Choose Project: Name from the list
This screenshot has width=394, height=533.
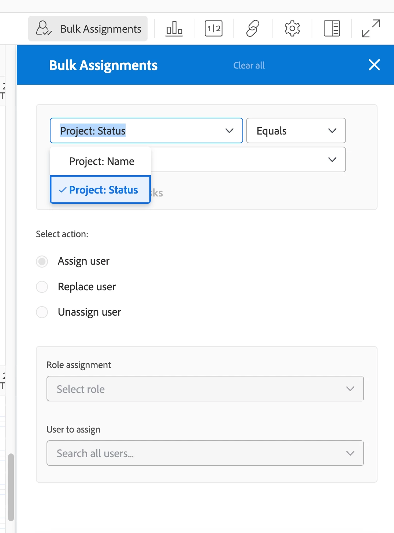pos(101,161)
